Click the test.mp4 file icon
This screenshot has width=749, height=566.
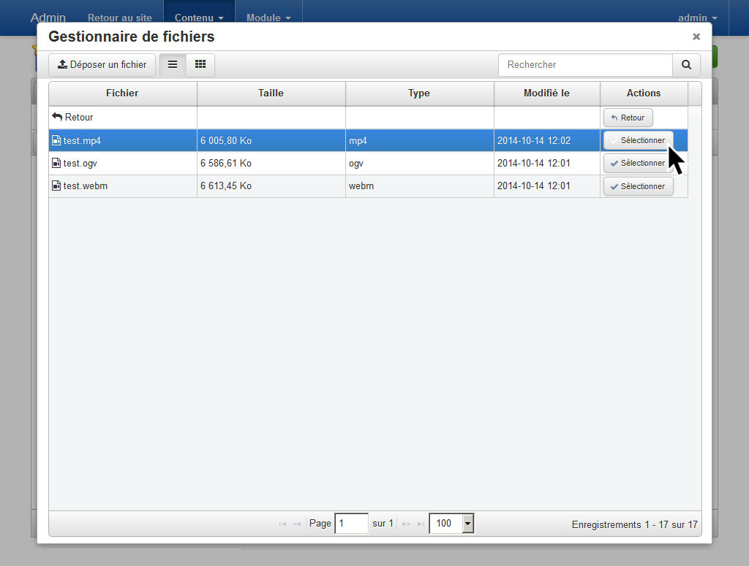point(56,140)
